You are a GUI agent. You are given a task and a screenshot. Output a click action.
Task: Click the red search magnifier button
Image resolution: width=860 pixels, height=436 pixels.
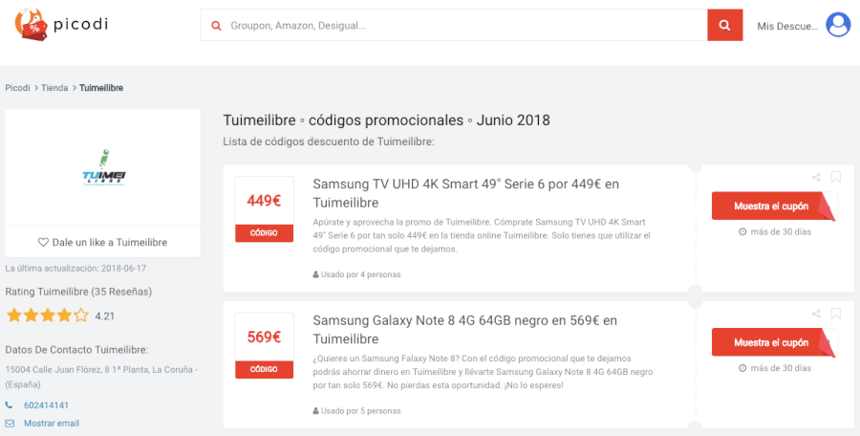[x=725, y=25]
